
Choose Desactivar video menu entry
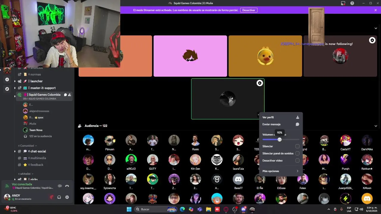(281, 160)
